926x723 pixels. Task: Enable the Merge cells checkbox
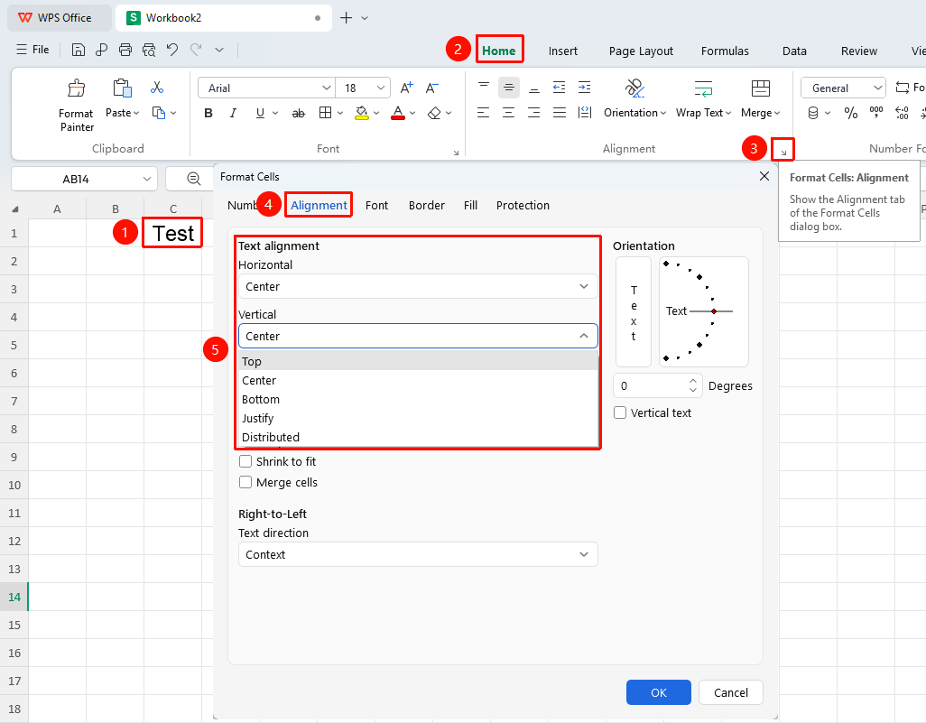(x=245, y=482)
